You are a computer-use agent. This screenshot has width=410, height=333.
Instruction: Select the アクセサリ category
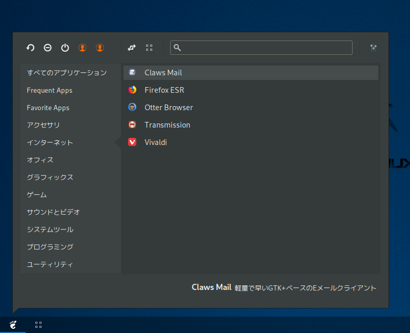(44, 125)
